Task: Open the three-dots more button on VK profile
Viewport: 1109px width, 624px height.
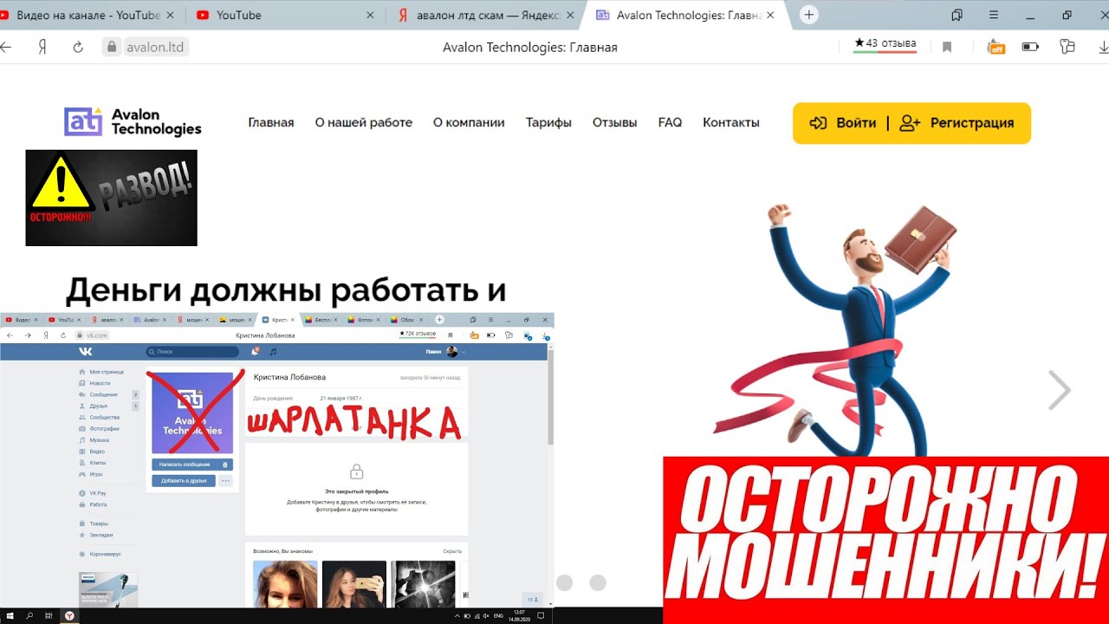Action: point(225,480)
